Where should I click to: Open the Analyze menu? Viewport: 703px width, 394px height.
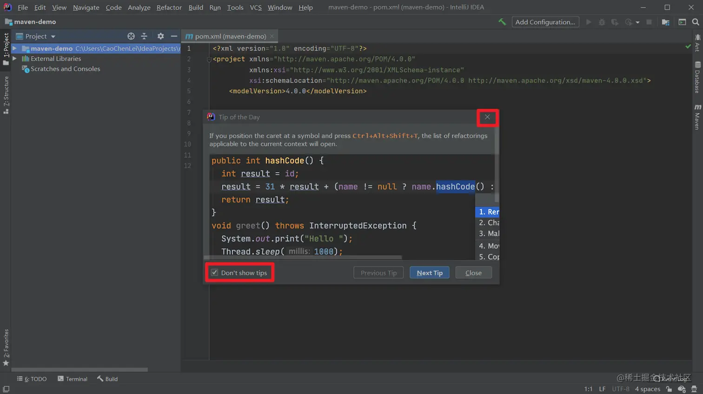pos(139,7)
